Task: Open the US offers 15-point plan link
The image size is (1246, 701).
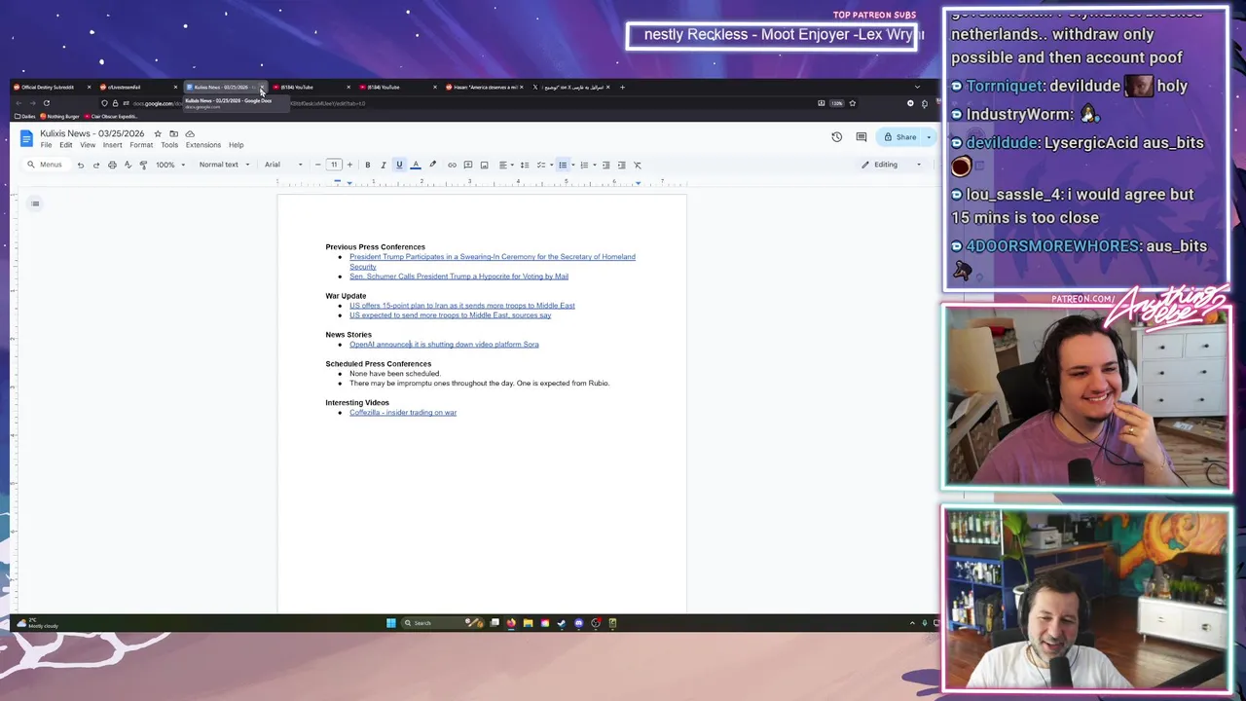Action: [462, 306]
